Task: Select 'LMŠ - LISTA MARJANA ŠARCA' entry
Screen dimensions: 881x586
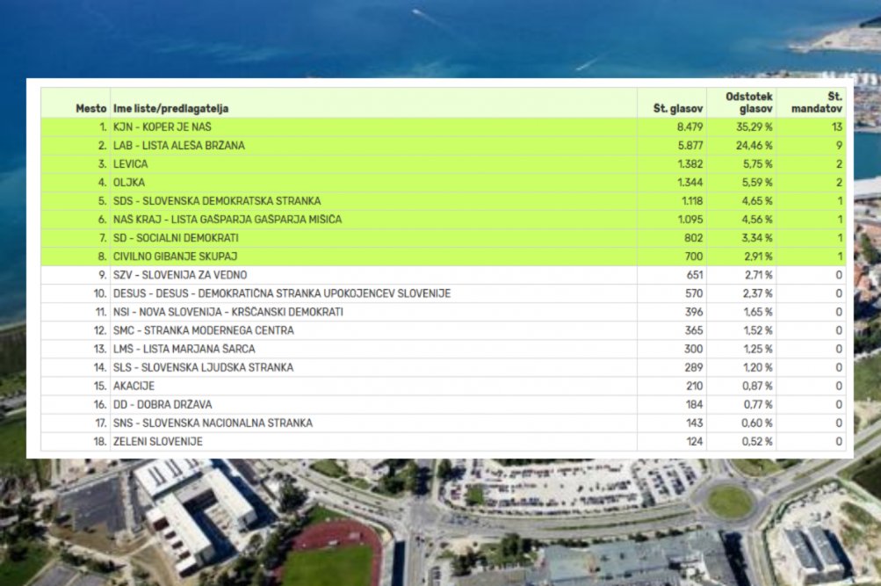Action: 184,350
